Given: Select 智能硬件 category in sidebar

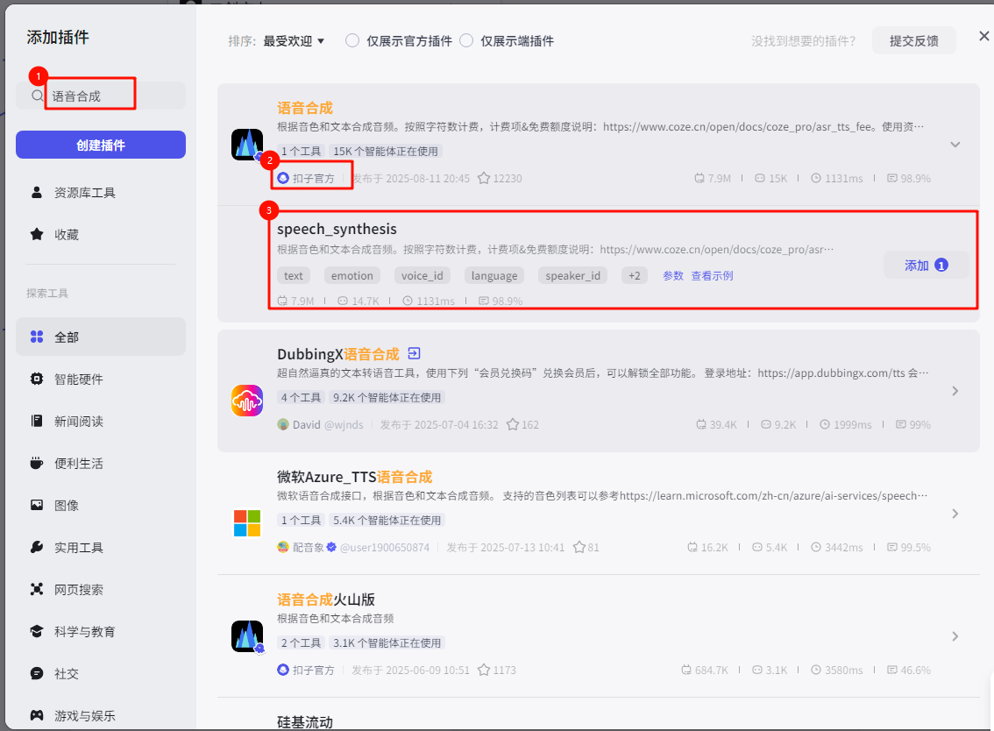Looking at the screenshot, I should [x=79, y=380].
